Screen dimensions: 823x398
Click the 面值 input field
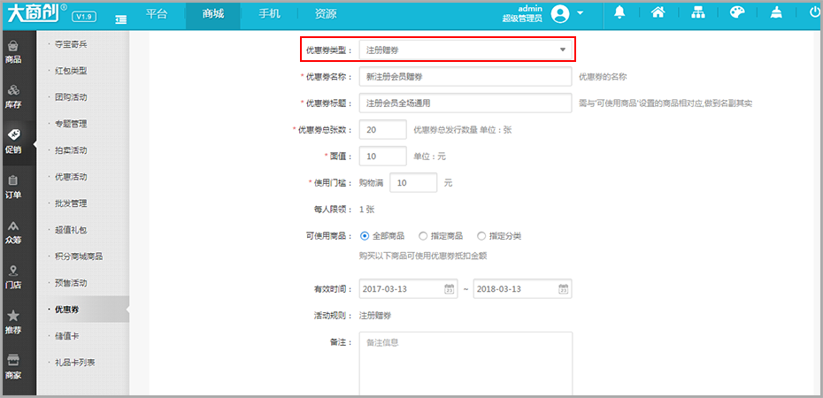click(x=382, y=157)
